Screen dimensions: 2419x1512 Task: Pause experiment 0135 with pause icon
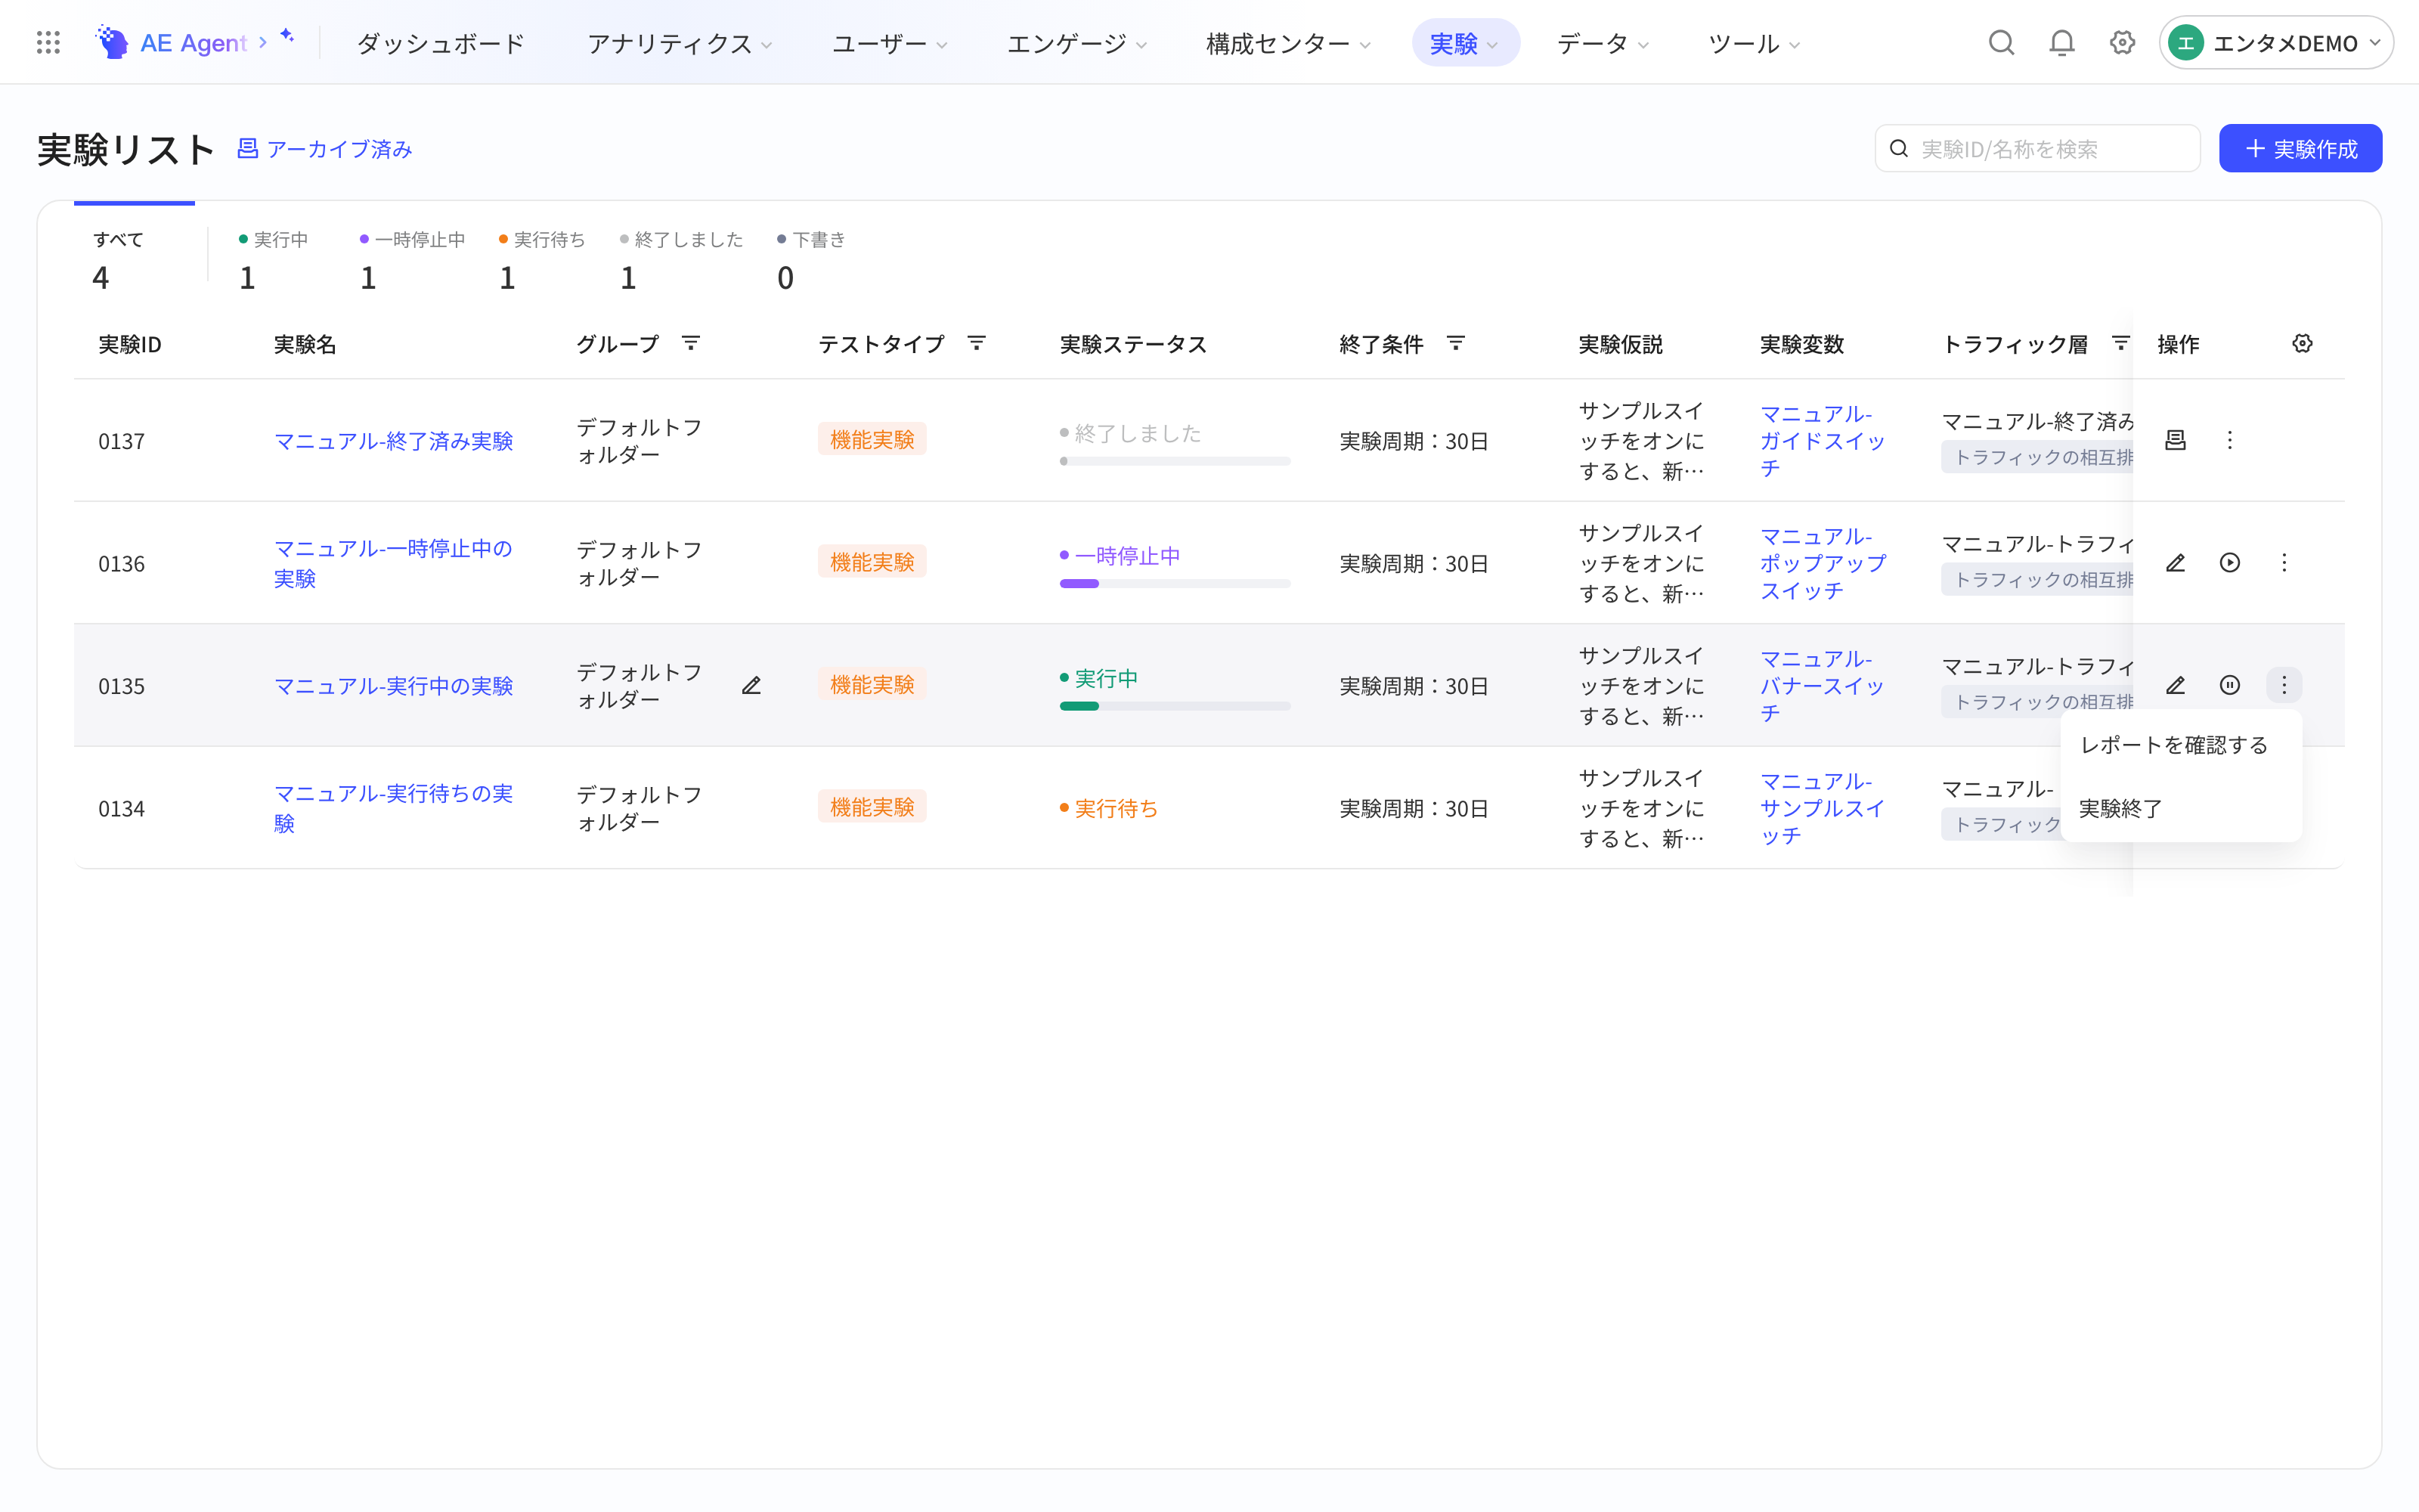pyautogui.click(x=2229, y=685)
